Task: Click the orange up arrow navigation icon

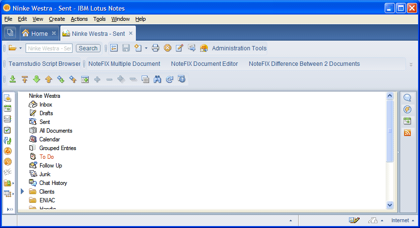Action: 48,79
